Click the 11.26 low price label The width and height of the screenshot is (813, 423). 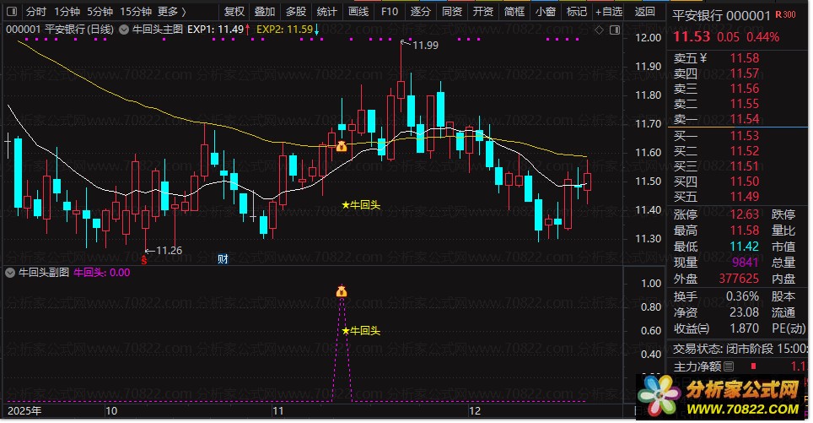[x=169, y=251]
